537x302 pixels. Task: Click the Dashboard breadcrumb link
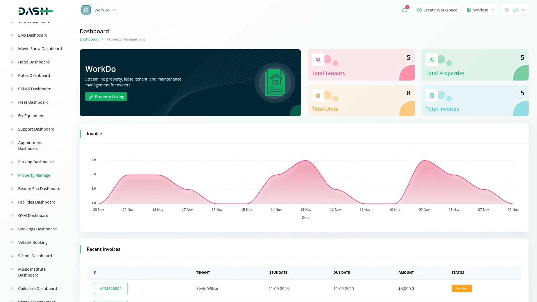89,39
